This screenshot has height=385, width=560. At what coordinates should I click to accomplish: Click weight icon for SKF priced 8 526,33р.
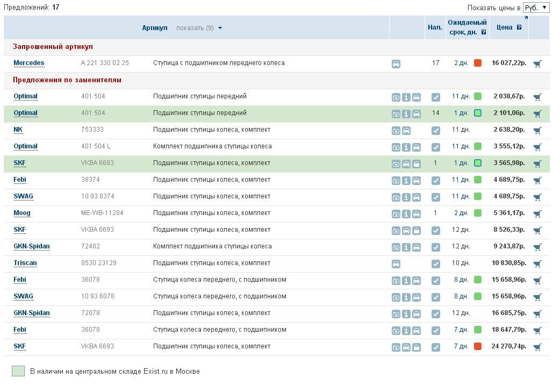(417, 231)
